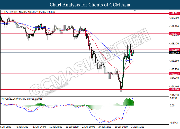
Task: Click the MACD values 0.1842 0.0761 0.1081
Action: click(31, 99)
